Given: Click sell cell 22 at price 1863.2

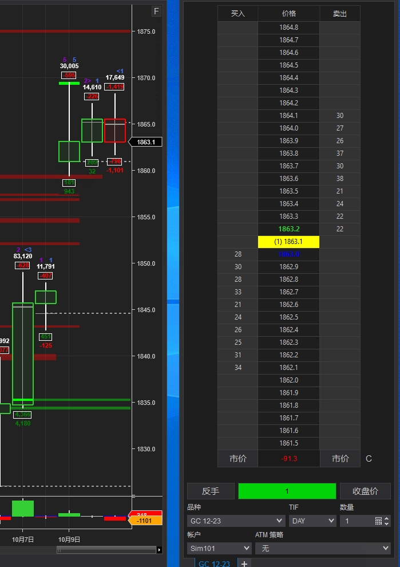Looking at the screenshot, I should pyautogui.click(x=340, y=229).
